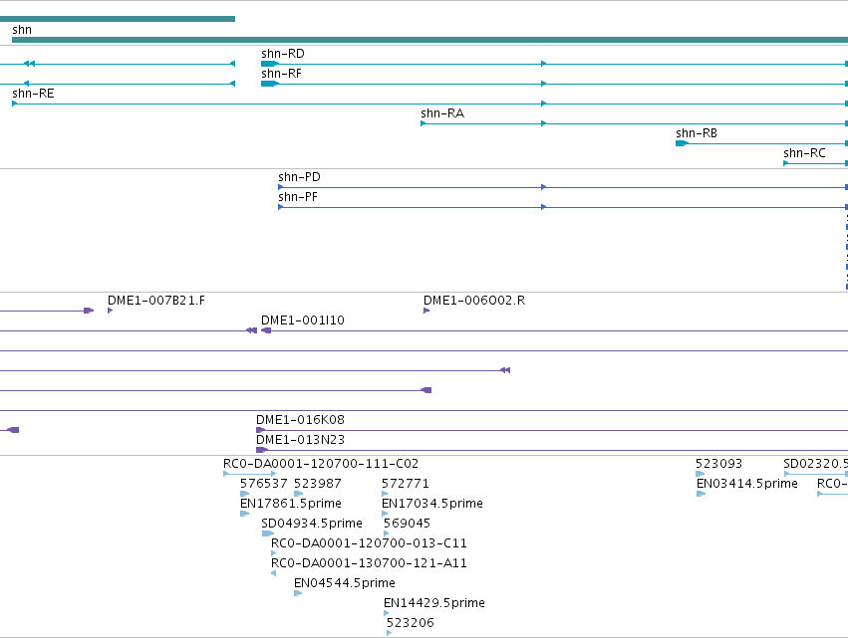Click the shn-RB first exon block
This screenshot has height=638, width=848.
click(682, 143)
